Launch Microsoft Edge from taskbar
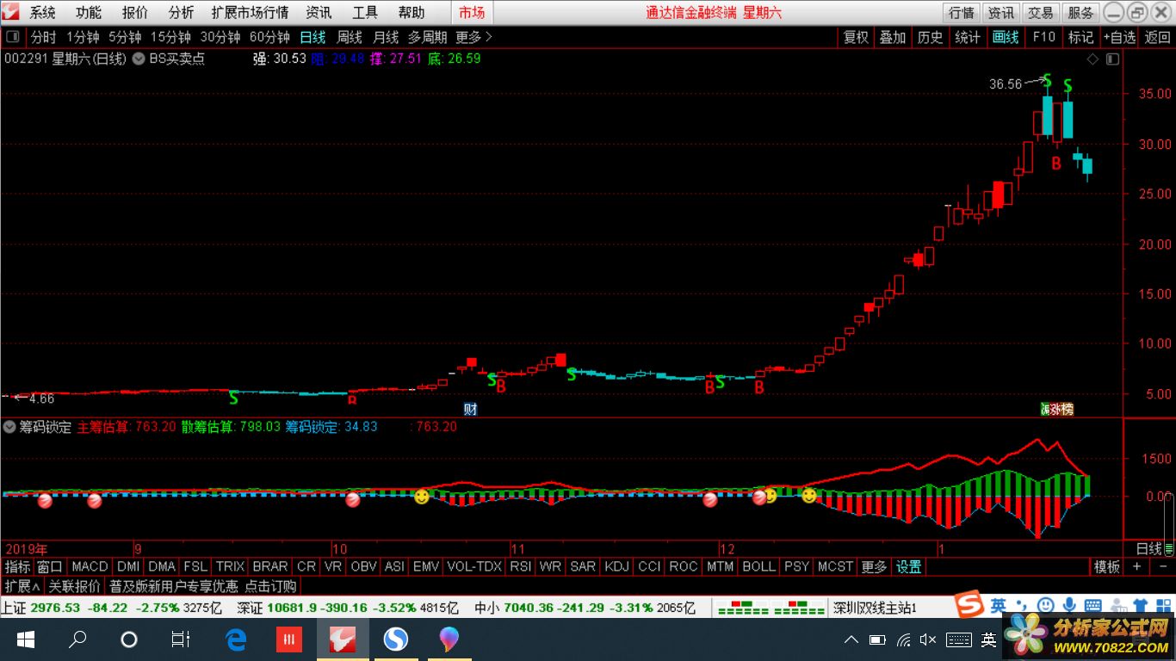 236,639
